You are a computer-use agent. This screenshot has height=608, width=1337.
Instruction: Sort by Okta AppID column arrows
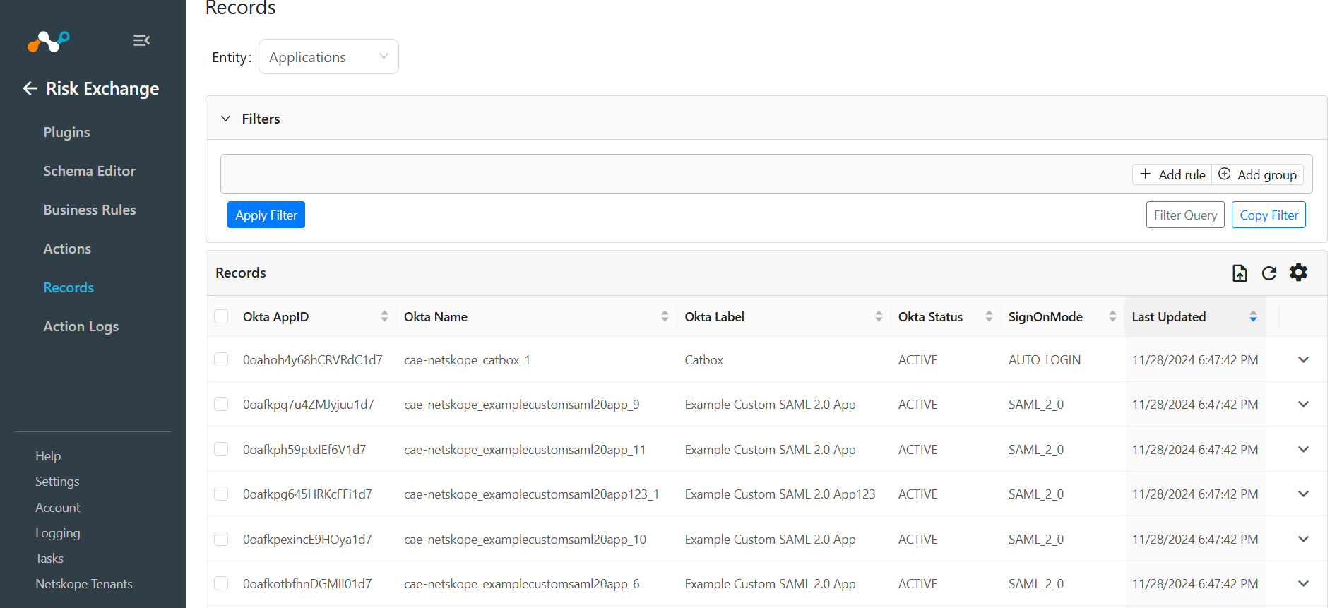pos(384,316)
